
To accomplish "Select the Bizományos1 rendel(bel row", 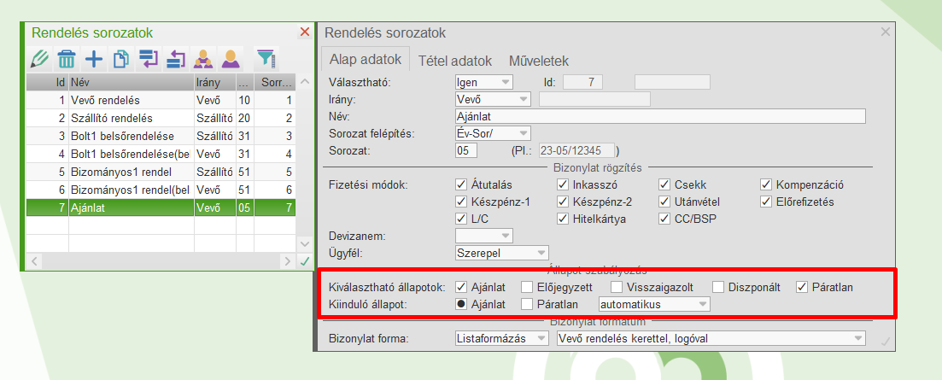I will pos(161,190).
